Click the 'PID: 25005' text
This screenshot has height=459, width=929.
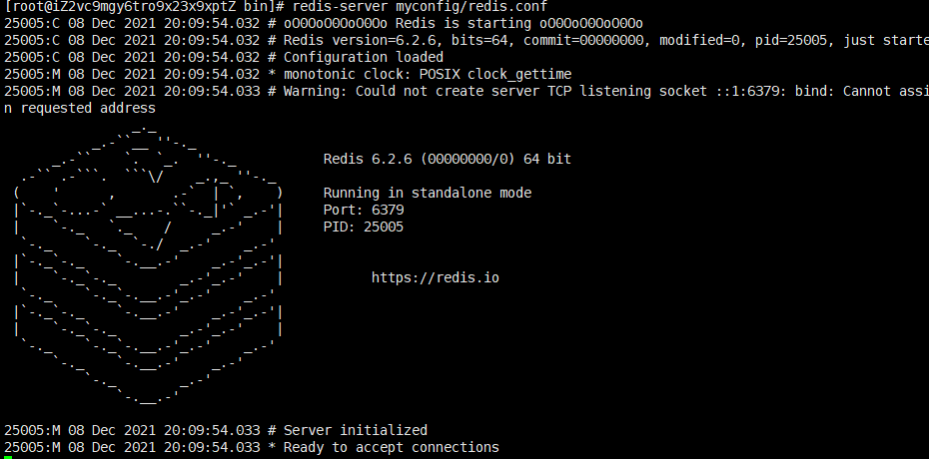pyautogui.click(x=364, y=228)
